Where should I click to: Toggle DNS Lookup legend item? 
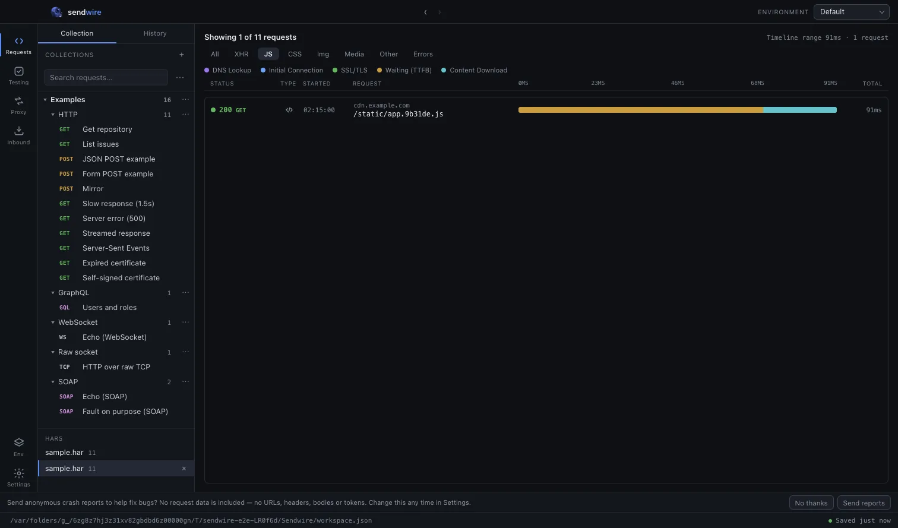[x=228, y=70]
